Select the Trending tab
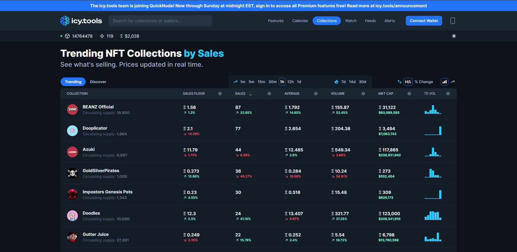 click(x=73, y=82)
